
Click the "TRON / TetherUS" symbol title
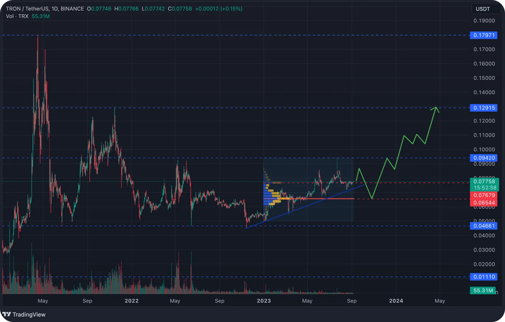click(x=27, y=9)
